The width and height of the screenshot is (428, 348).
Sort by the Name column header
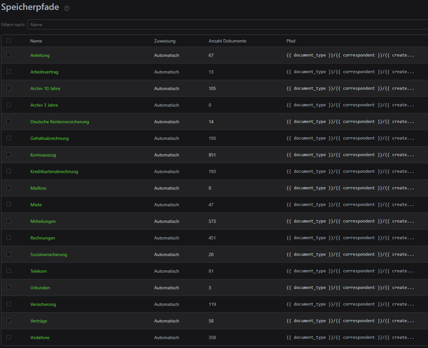[36, 41]
